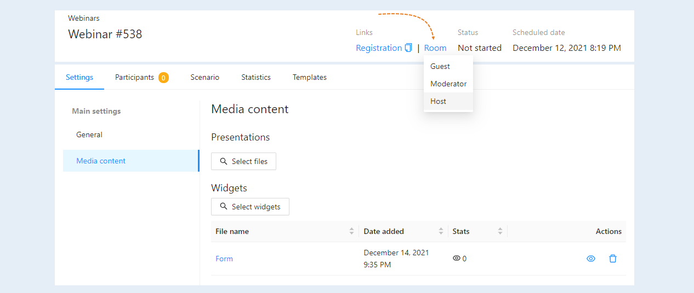694x293 pixels.
Task: Choose Host from the Room menu
Action: [448, 101]
